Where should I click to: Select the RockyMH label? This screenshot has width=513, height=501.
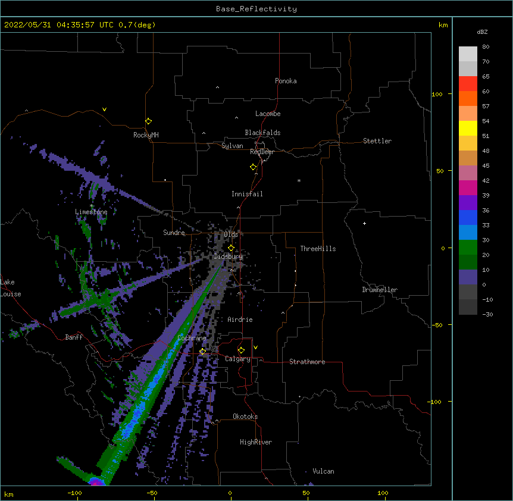pyautogui.click(x=146, y=135)
